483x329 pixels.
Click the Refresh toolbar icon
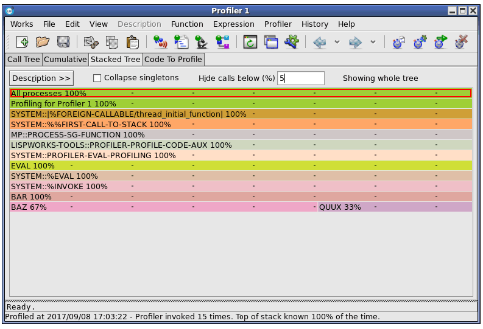(250, 42)
